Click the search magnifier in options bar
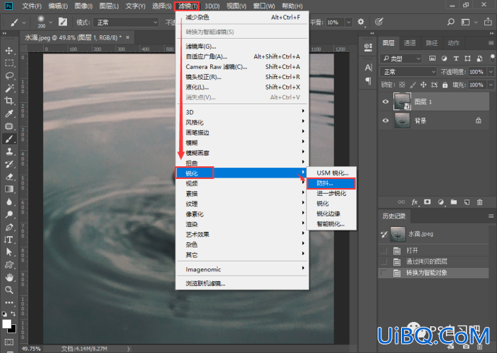The width and height of the screenshot is (497, 353). pos(450,22)
